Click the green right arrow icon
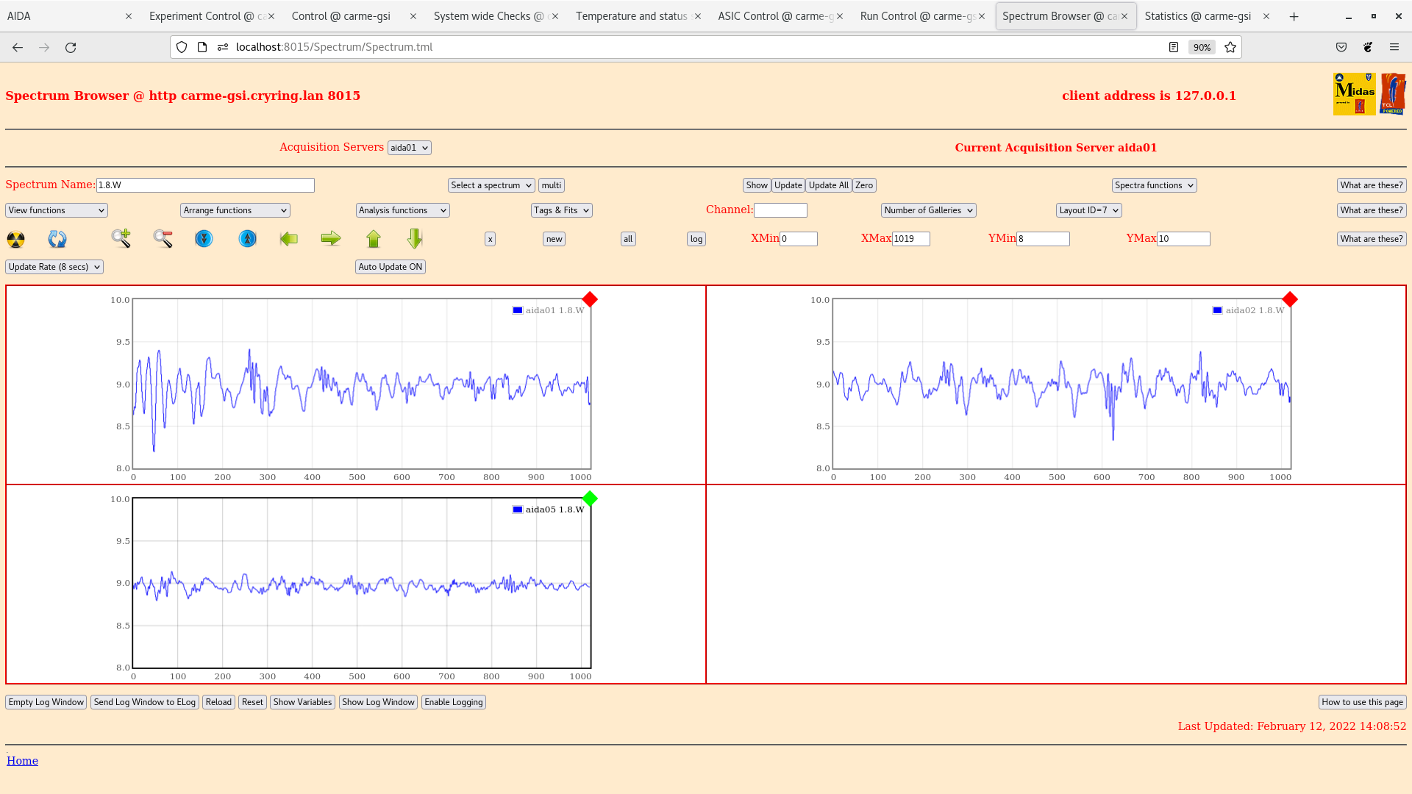 click(x=331, y=238)
